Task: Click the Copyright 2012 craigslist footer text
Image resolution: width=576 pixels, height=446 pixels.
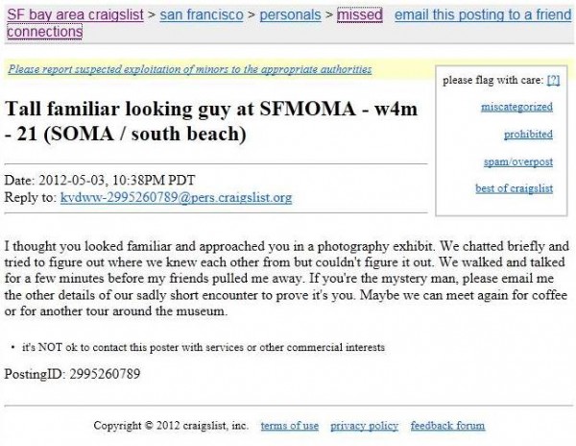Action: click(x=171, y=426)
